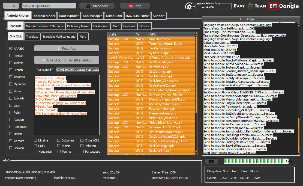
Task: Open the More tab
Action: click(83, 37)
